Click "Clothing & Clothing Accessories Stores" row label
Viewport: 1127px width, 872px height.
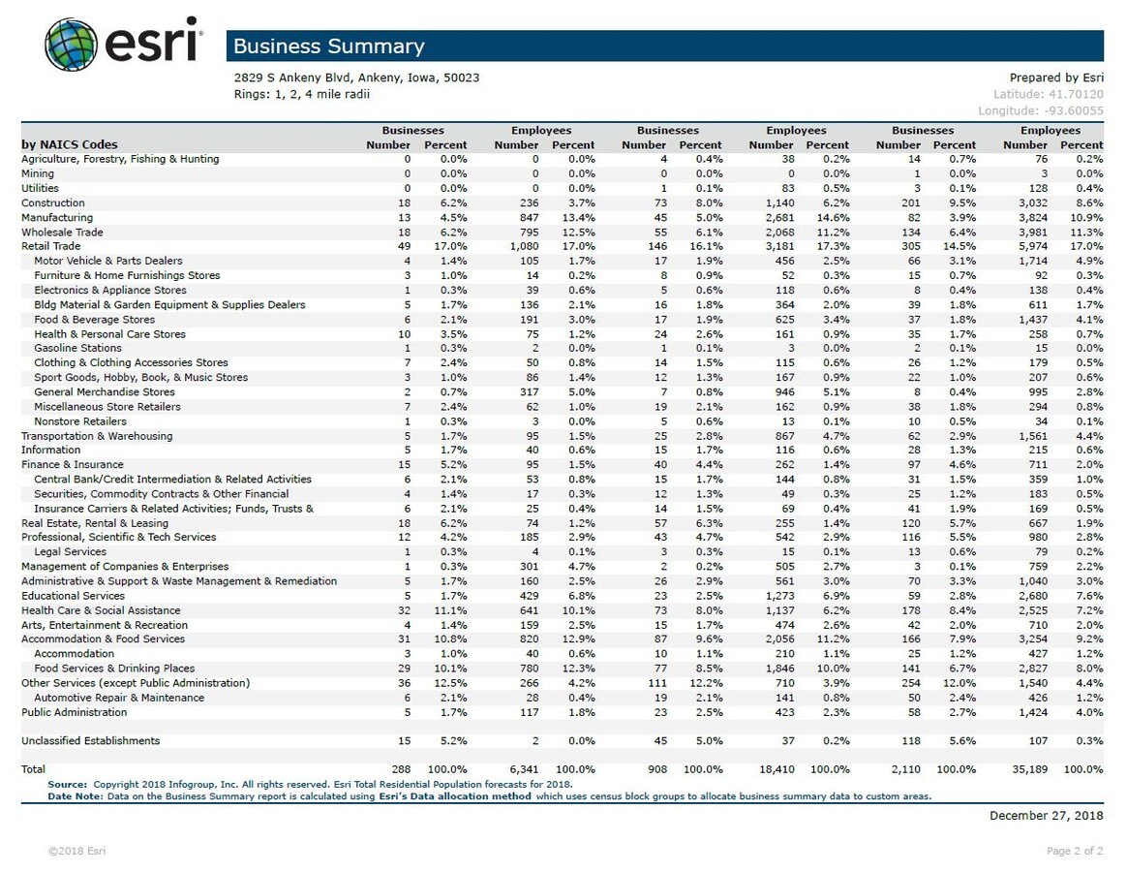coord(131,362)
